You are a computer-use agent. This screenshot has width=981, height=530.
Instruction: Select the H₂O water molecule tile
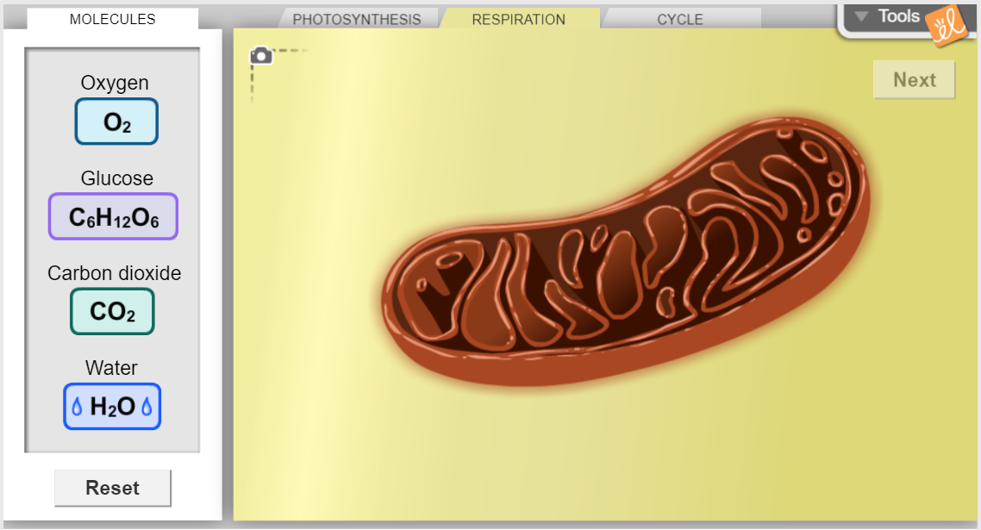click(x=112, y=406)
